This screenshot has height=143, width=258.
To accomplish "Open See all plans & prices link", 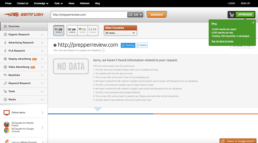I will coord(222,41).
